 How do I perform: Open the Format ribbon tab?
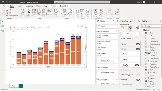53,6
